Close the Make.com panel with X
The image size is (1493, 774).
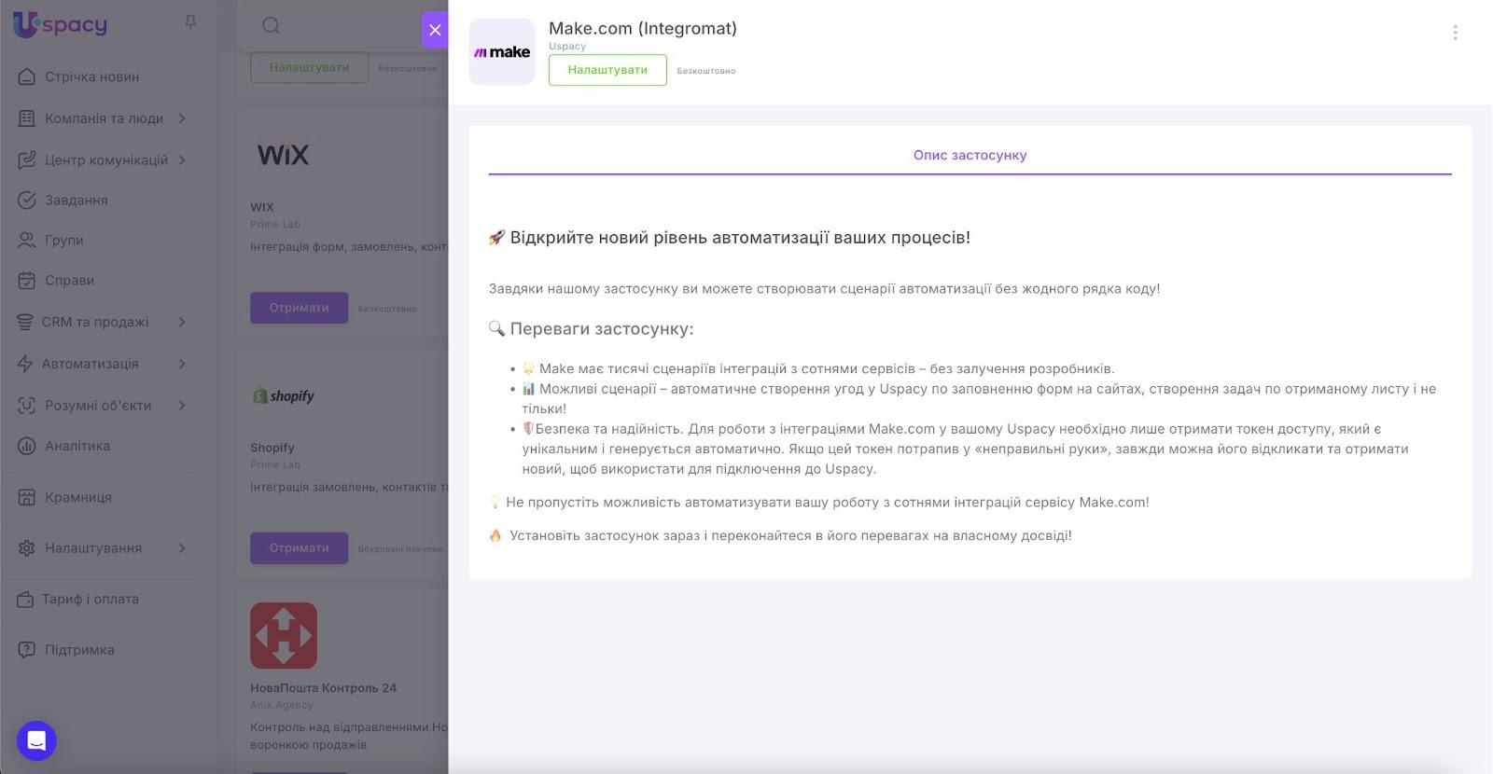coord(435,30)
